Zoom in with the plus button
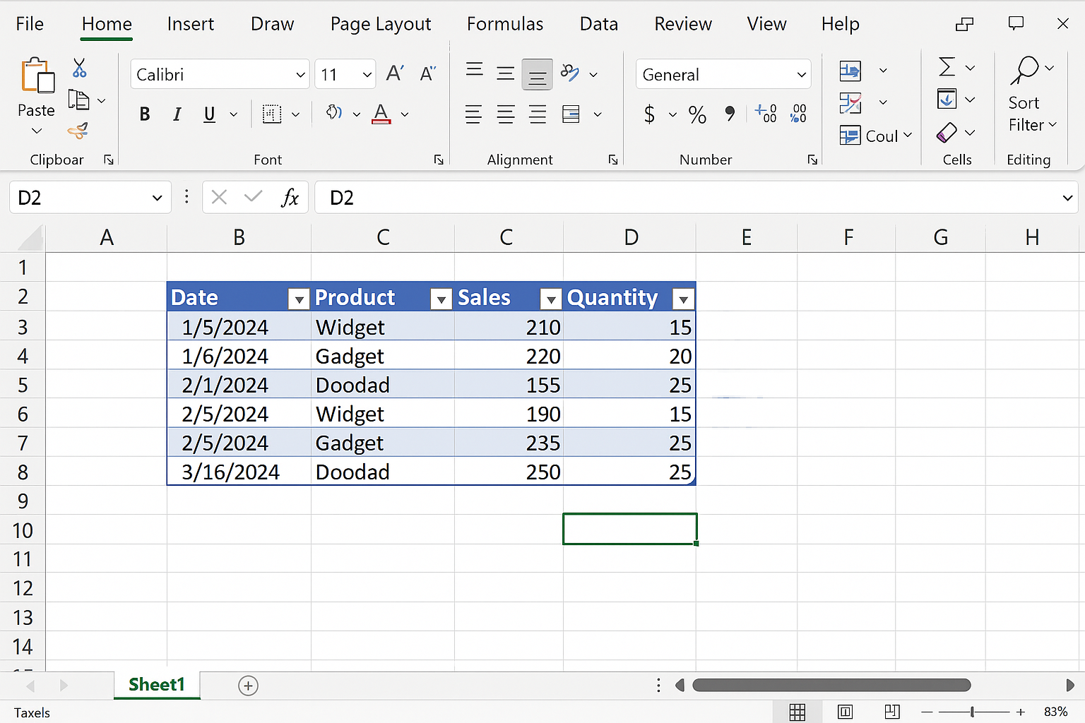 (1020, 712)
